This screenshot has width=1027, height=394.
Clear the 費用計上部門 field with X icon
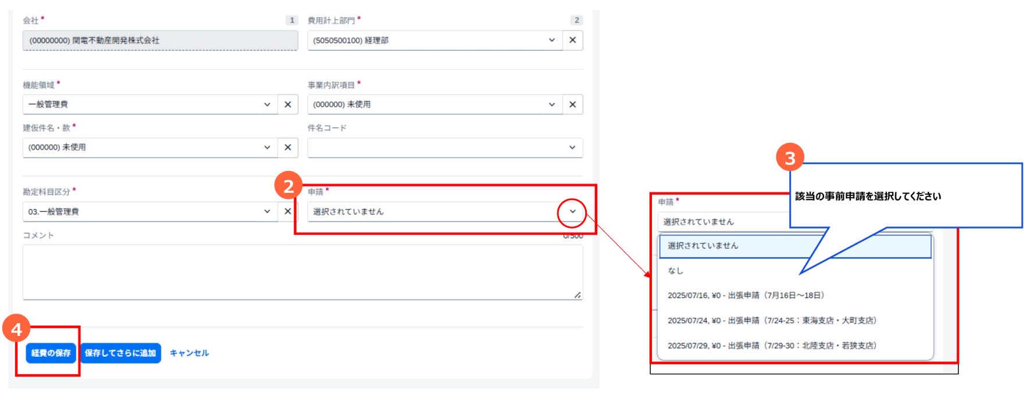(572, 40)
